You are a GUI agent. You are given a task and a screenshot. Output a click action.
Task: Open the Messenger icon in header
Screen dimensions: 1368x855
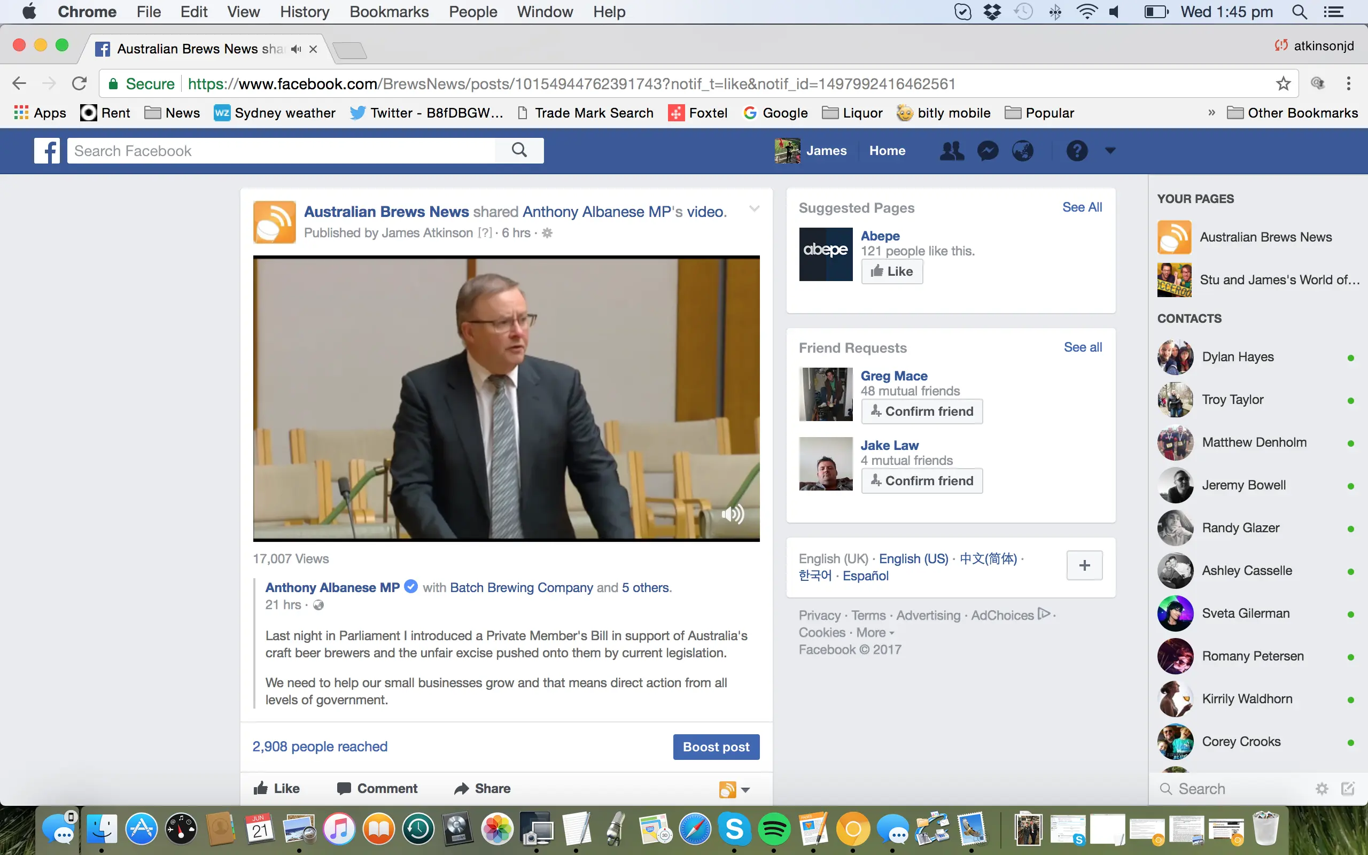click(x=988, y=151)
